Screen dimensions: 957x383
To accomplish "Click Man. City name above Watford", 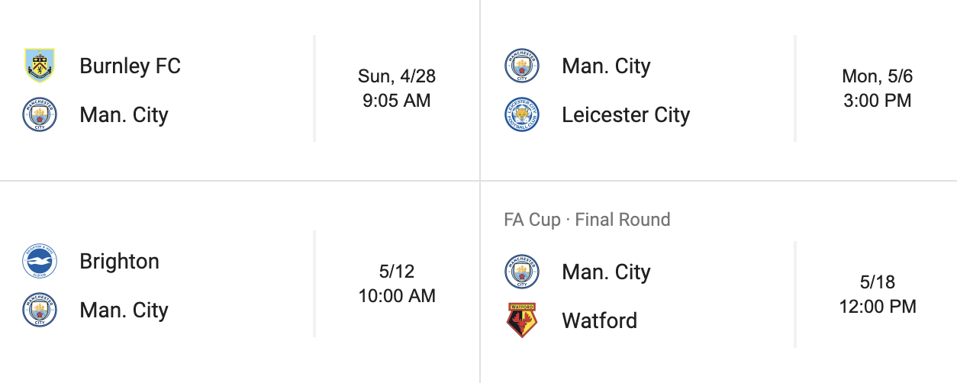I will [606, 272].
